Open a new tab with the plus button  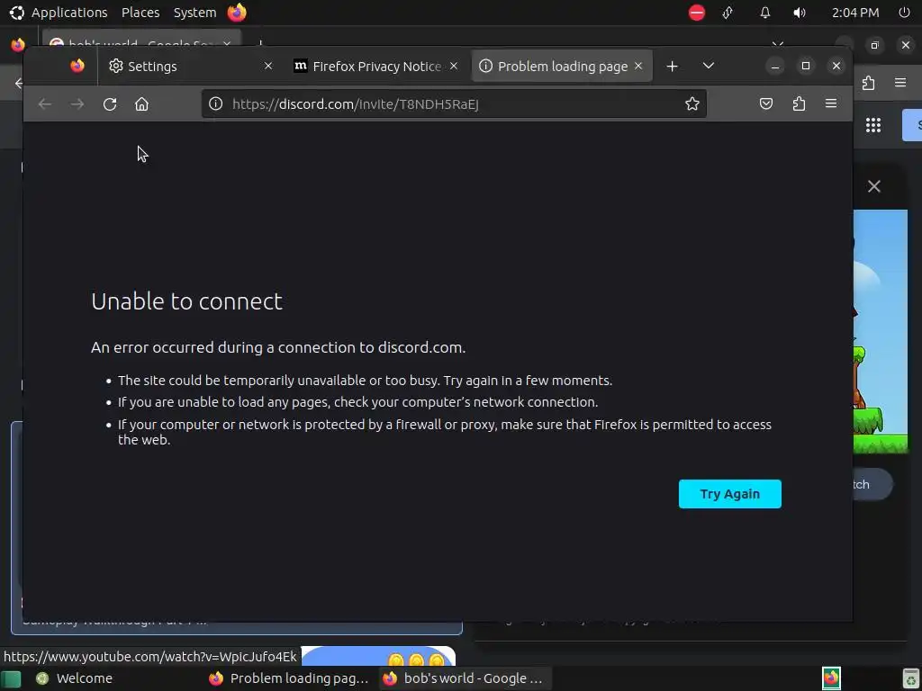[x=672, y=67]
